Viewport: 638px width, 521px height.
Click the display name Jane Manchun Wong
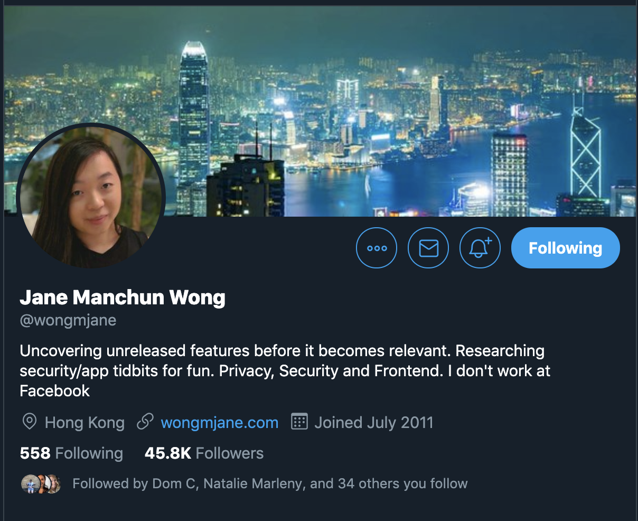[123, 298]
